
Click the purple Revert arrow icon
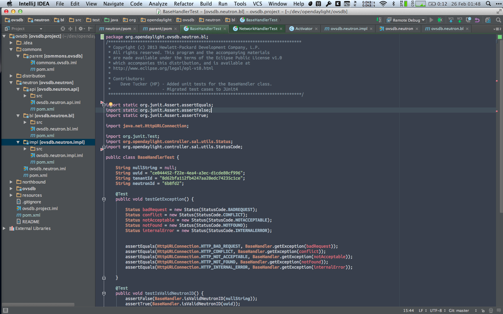(477, 20)
